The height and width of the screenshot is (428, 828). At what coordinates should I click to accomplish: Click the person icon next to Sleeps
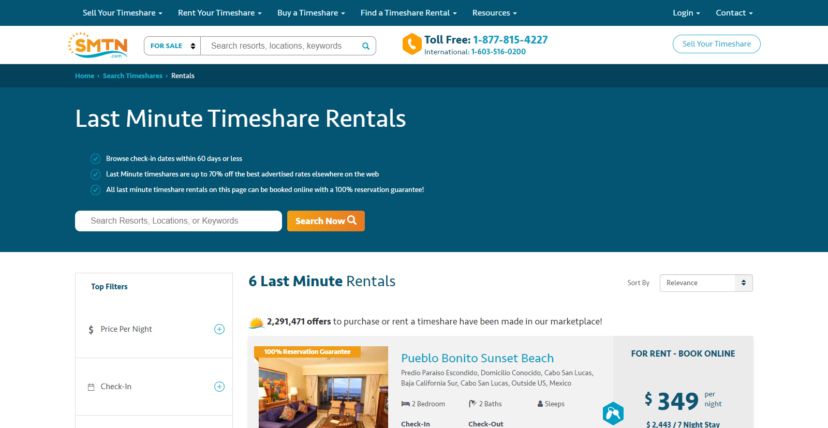coord(540,404)
